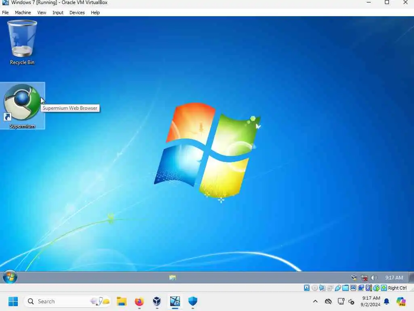Click the Windows 7 clock showing 9:17 AM
414x311 pixels.
click(x=394, y=278)
